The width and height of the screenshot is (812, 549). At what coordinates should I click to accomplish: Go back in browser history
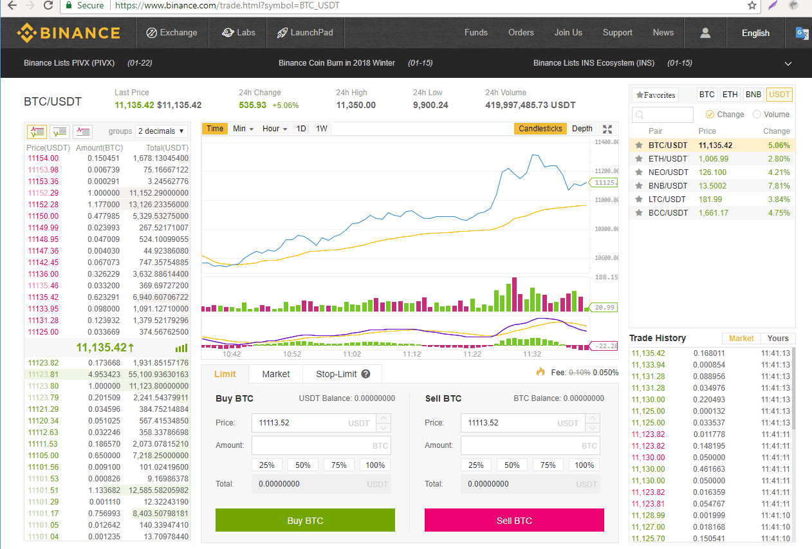coord(12,5)
